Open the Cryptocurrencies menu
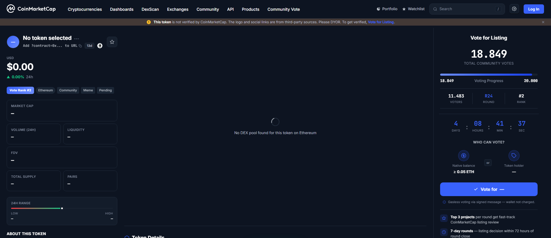551x238 pixels. click(x=85, y=9)
